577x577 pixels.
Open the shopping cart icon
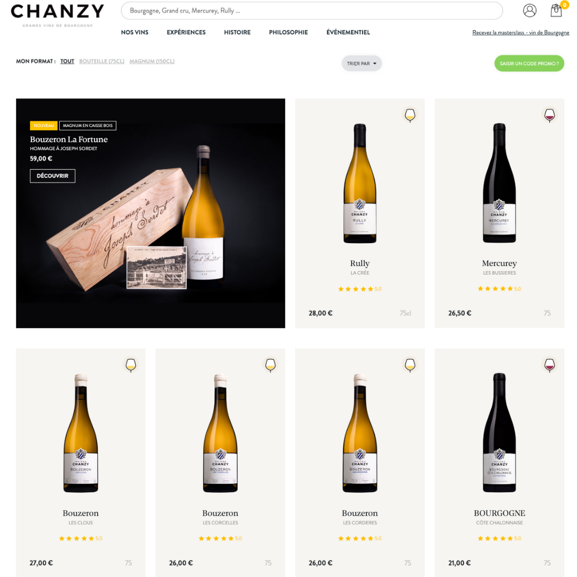556,10
